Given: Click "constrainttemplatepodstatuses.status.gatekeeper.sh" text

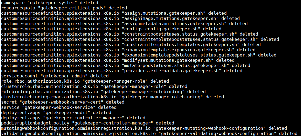Looking at the screenshot, I should [190, 39].
